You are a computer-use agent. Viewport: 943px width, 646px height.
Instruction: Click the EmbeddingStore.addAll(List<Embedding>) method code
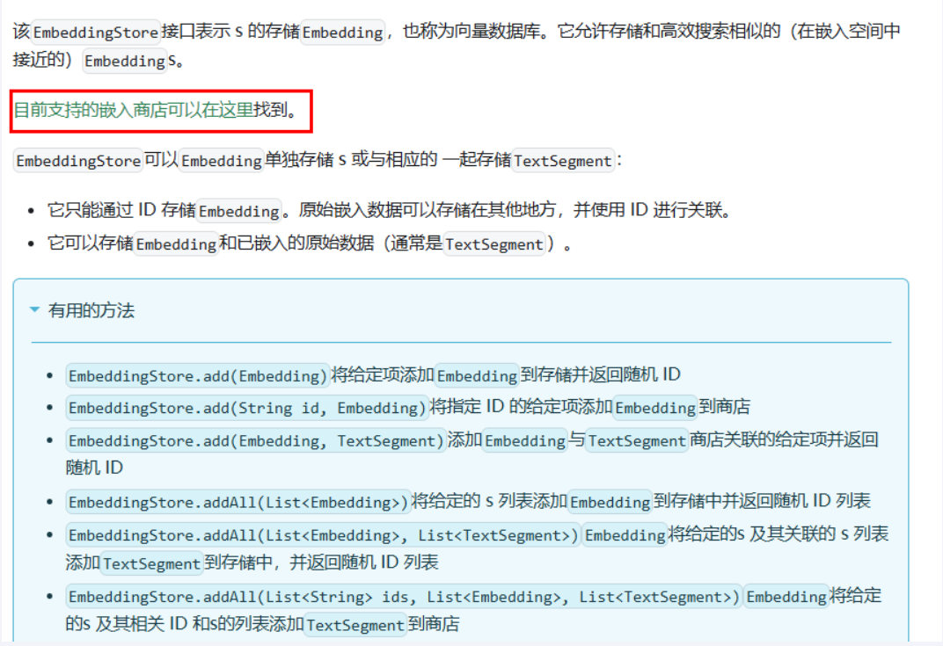[x=238, y=502]
